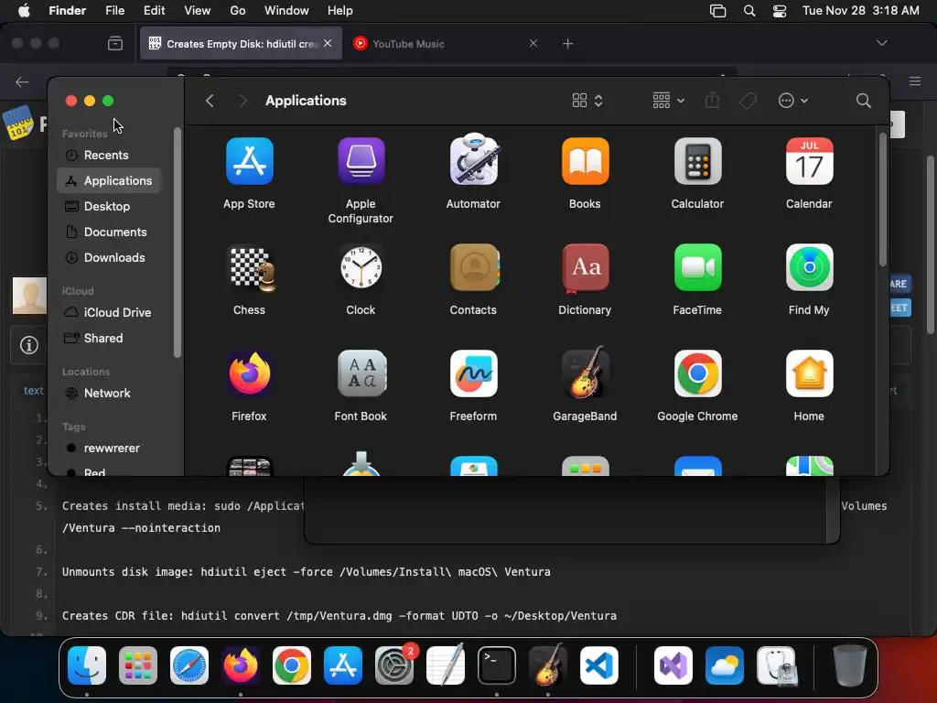Open the Go menu
The image size is (937, 703).
pyautogui.click(x=238, y=11)
